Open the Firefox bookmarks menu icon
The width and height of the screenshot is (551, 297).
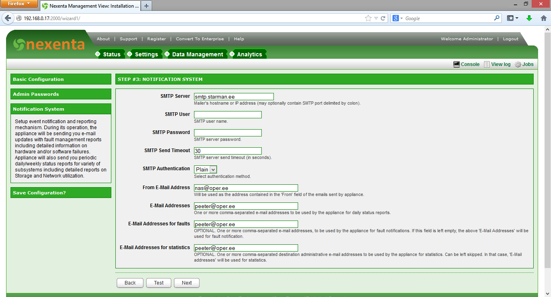click(x=513, y=18)
